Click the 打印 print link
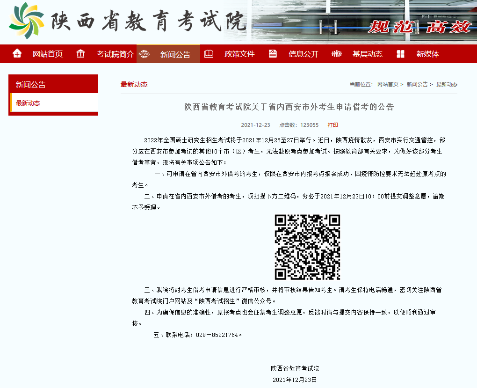Screen dimensions: 477x388 point(332,125)
